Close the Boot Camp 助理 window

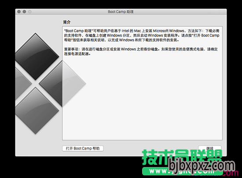19,12
